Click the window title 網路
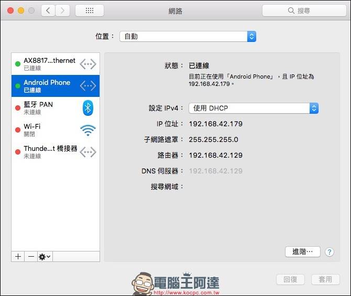This screenshot has height=296, width=351. pos(175,11)
